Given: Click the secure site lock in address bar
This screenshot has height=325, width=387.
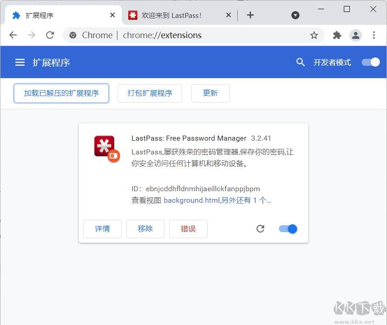Looking at the screenshot, I should point(72,35).
